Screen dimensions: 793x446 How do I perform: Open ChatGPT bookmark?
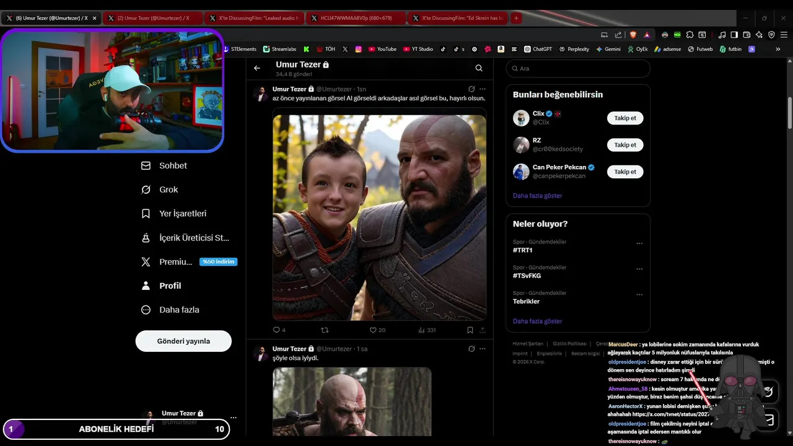[x=538, y=49]
